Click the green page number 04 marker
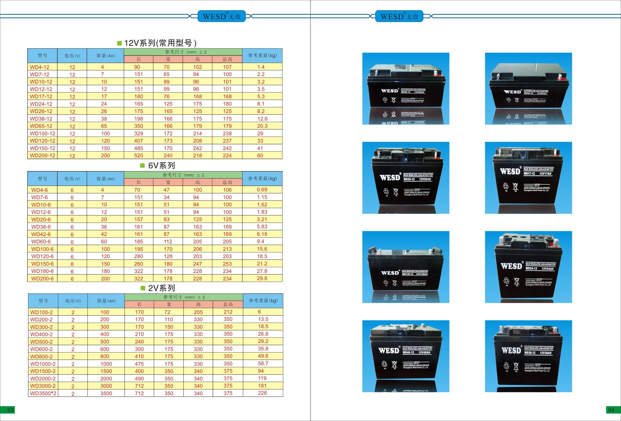 click(x=613, y=410)
